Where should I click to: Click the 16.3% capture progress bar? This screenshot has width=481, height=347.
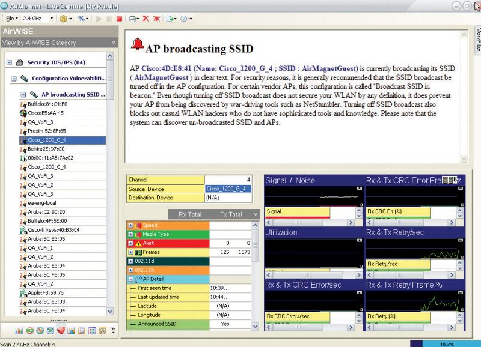[x=446, y=344]
